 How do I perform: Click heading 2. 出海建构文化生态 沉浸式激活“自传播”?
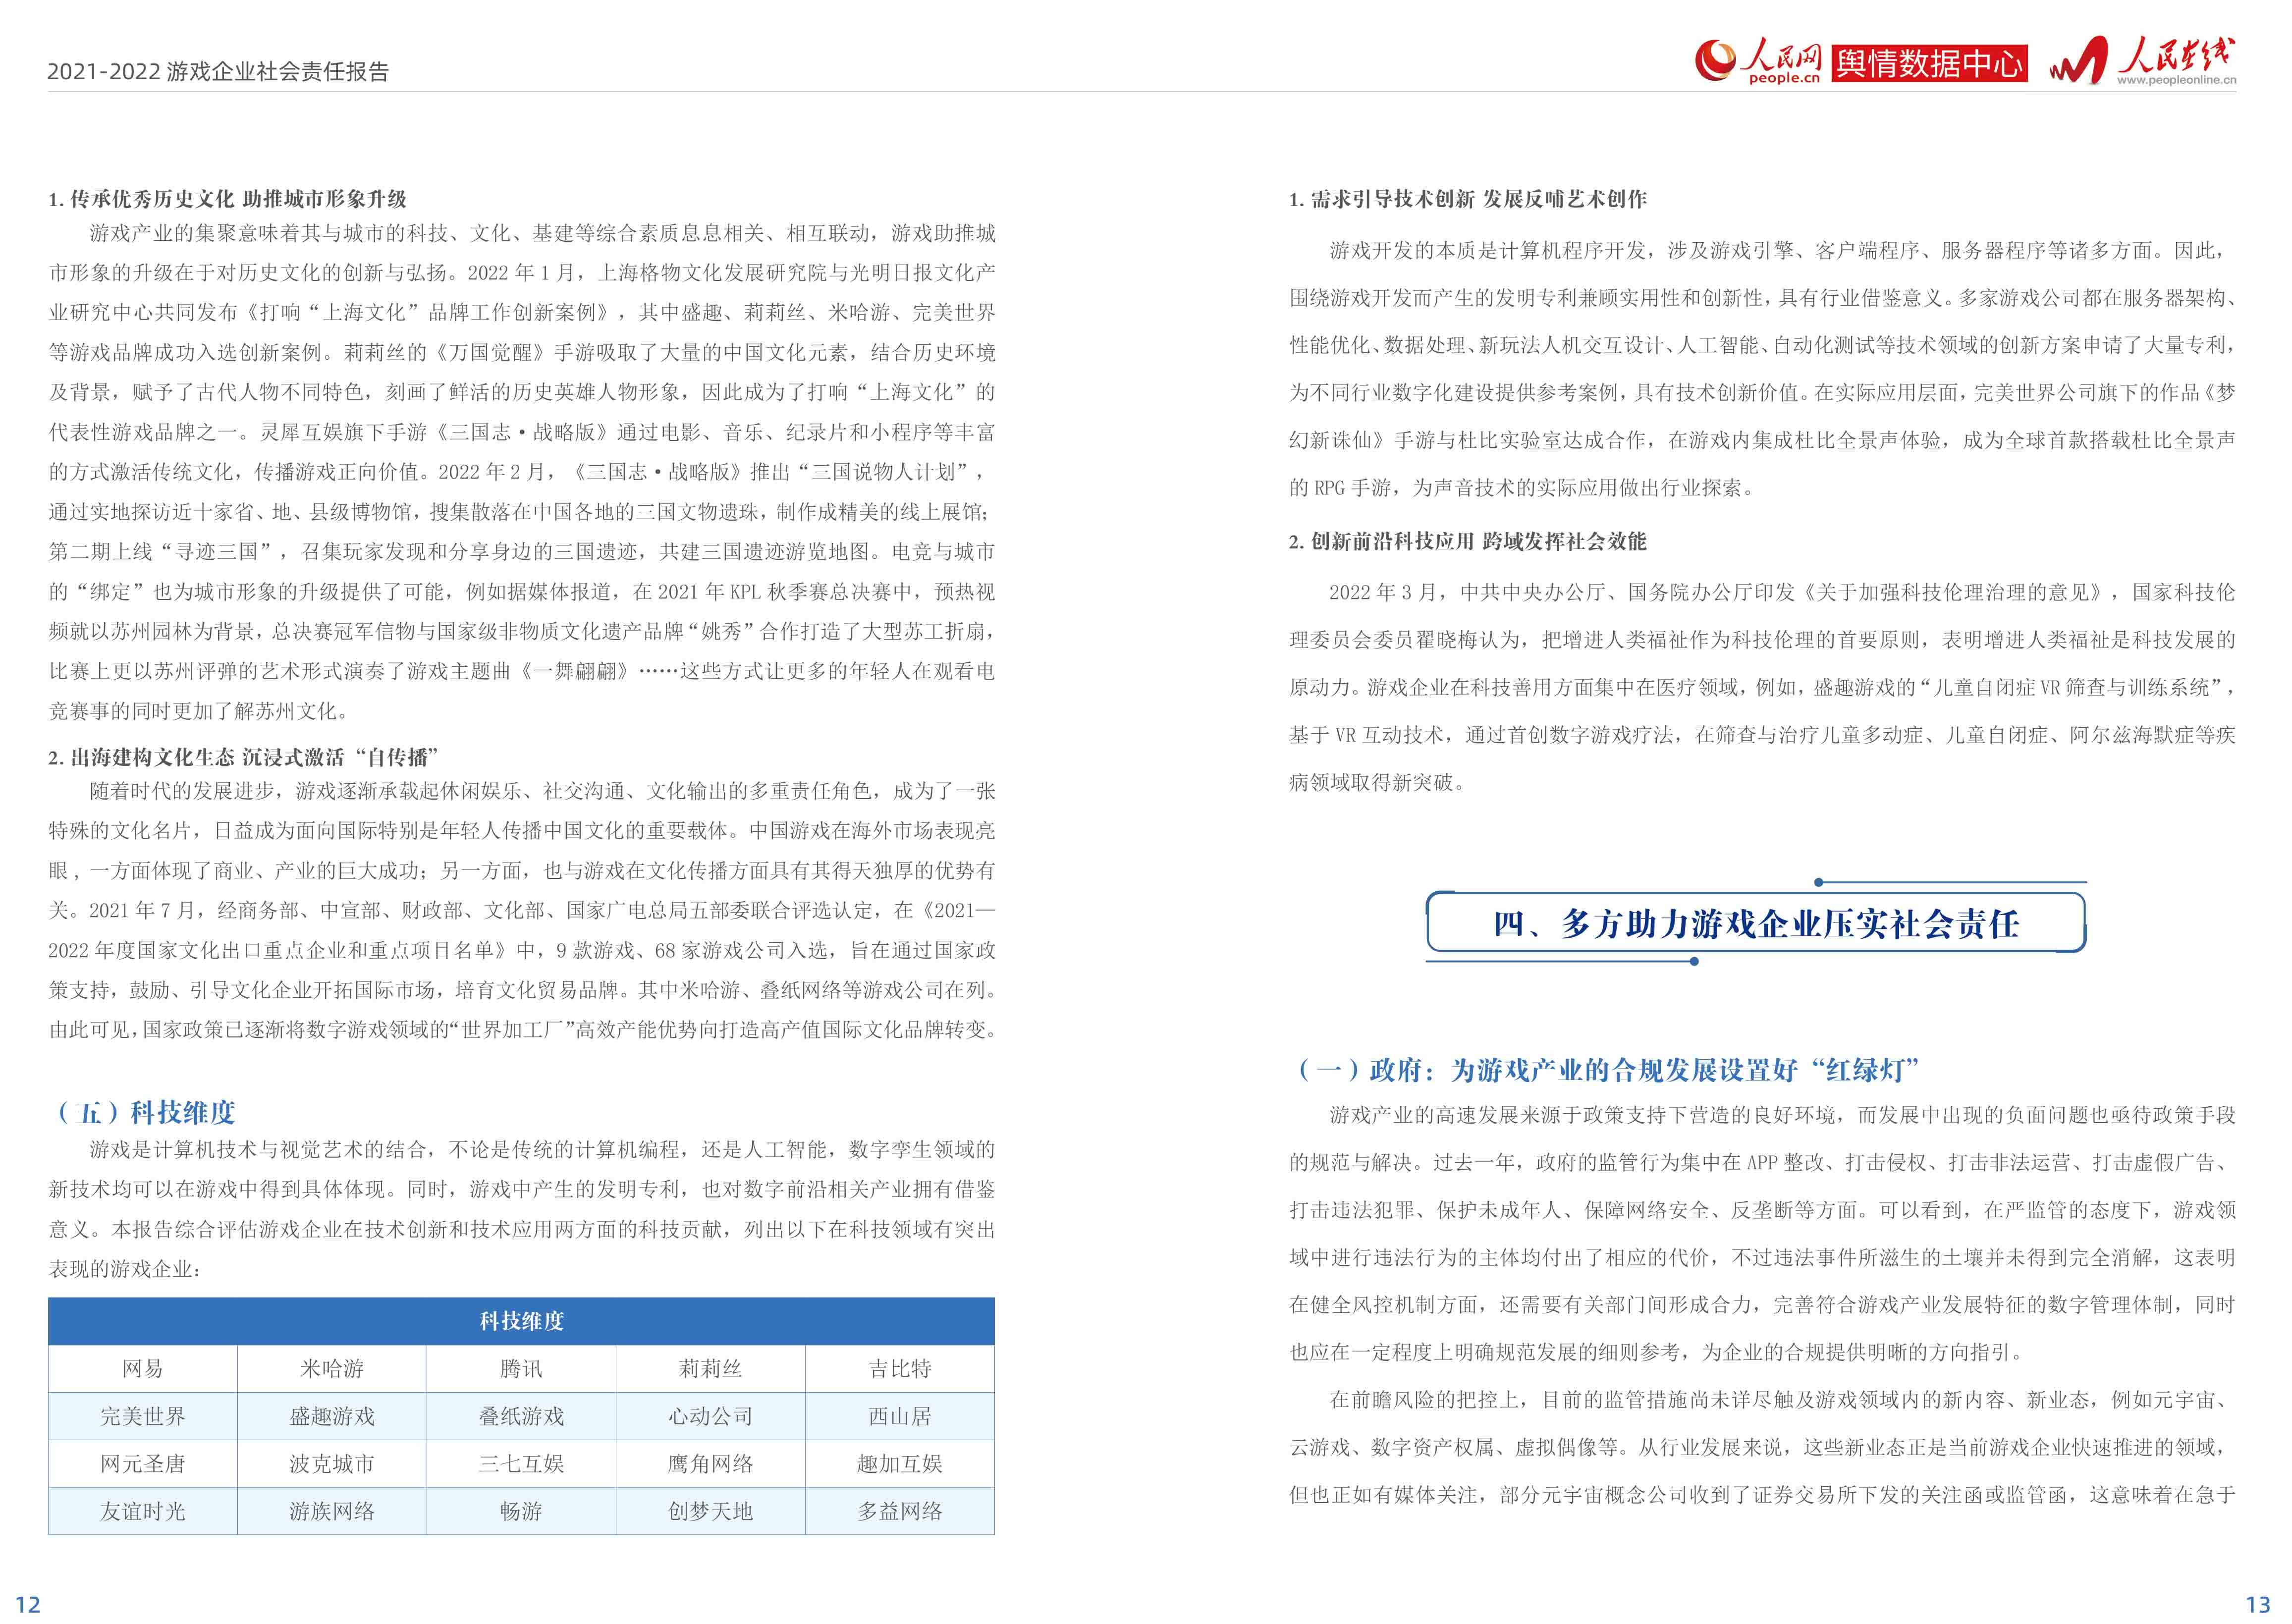(244, 757)
